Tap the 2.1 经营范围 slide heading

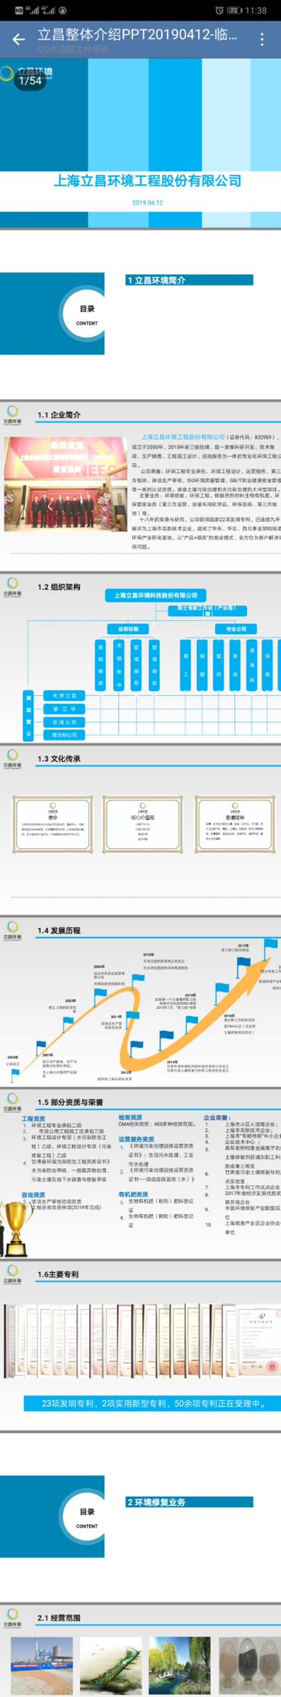(59, 1618)
